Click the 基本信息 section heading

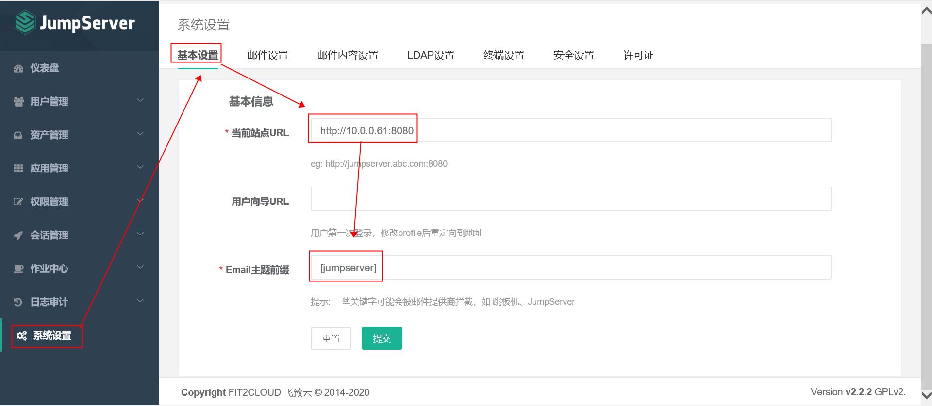click(x=251, y=101)
